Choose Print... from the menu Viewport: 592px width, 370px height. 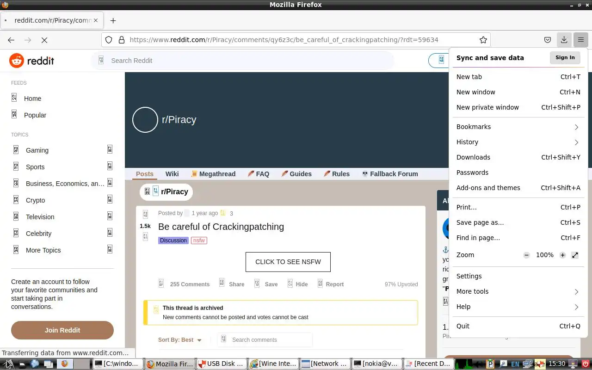(518, 207)
